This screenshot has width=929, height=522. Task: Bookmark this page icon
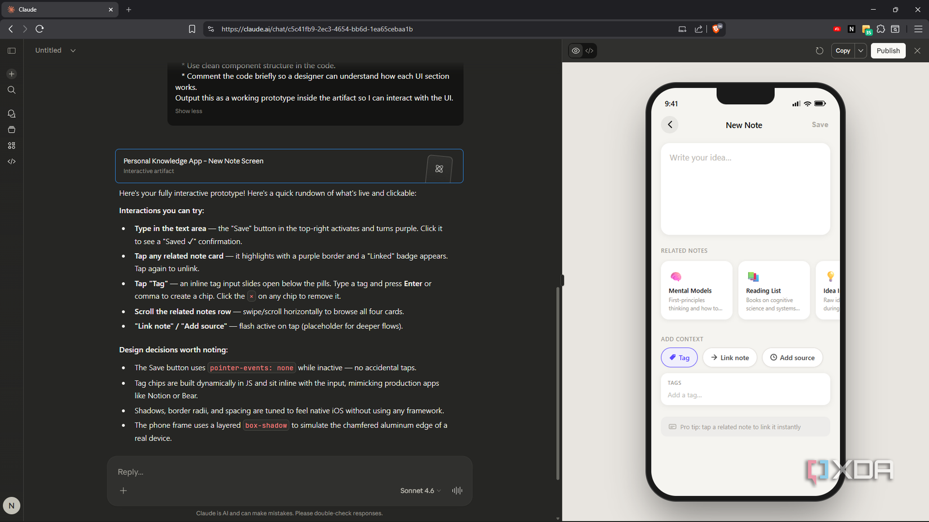(x=192, y=29)
